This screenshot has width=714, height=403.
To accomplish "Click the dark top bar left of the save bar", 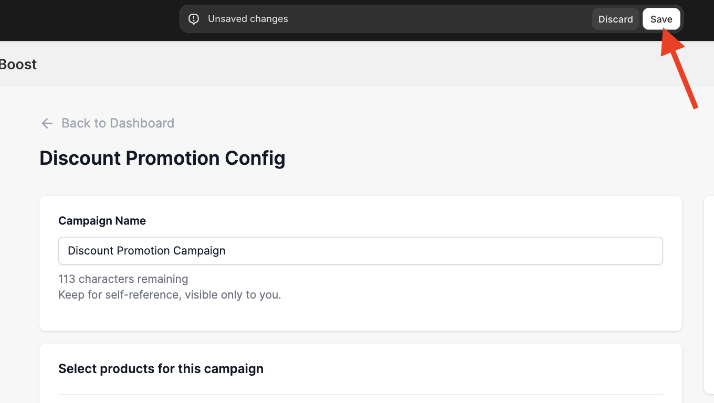I will tap(89, 20).
